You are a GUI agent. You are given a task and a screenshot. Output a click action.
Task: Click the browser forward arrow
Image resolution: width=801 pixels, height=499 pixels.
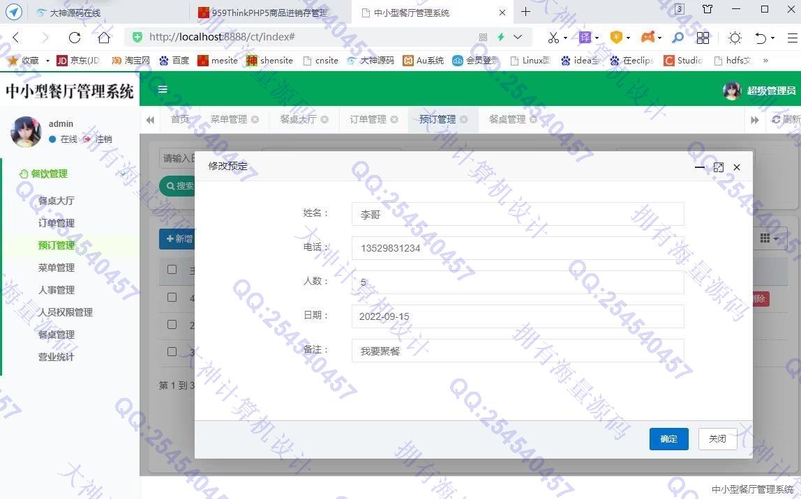tap(45, 37)
